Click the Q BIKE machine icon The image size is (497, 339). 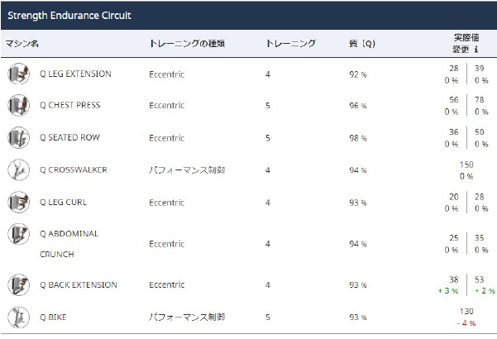click(x=17, y=317)
